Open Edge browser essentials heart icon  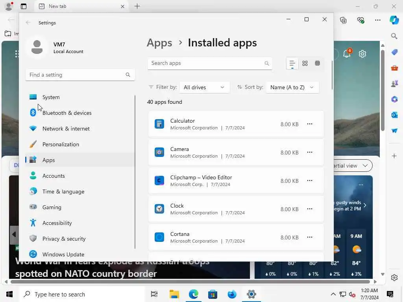click(x=360, y=20)
